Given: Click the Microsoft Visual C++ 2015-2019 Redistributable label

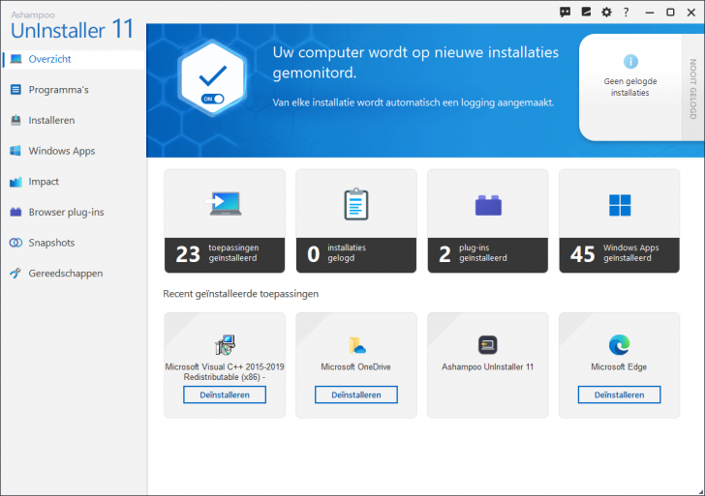Looking at the screenshot, I should click(225, 372).
